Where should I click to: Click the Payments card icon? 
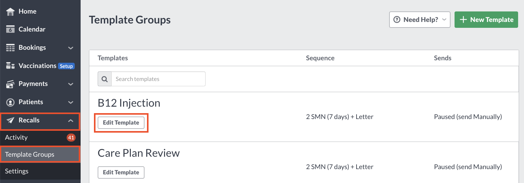(10, 84)
